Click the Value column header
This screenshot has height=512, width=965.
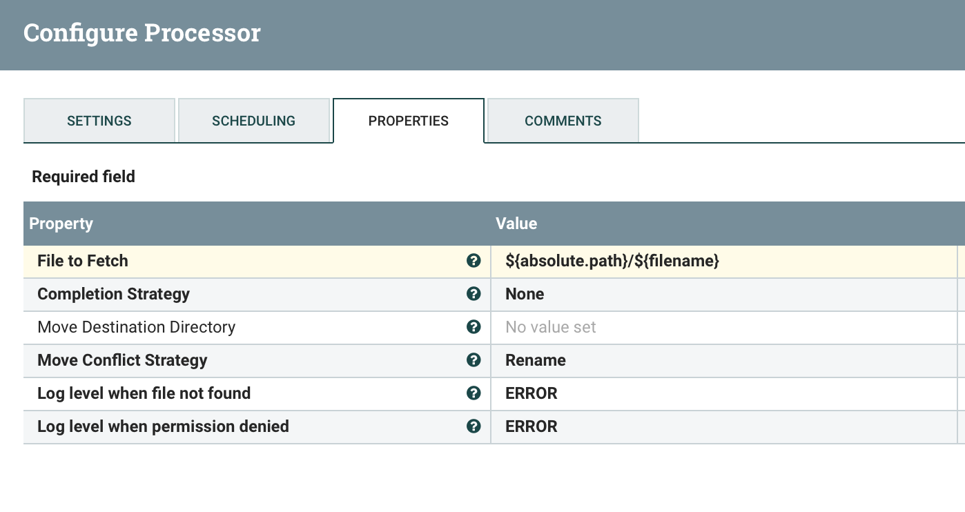tap(516, 224)
